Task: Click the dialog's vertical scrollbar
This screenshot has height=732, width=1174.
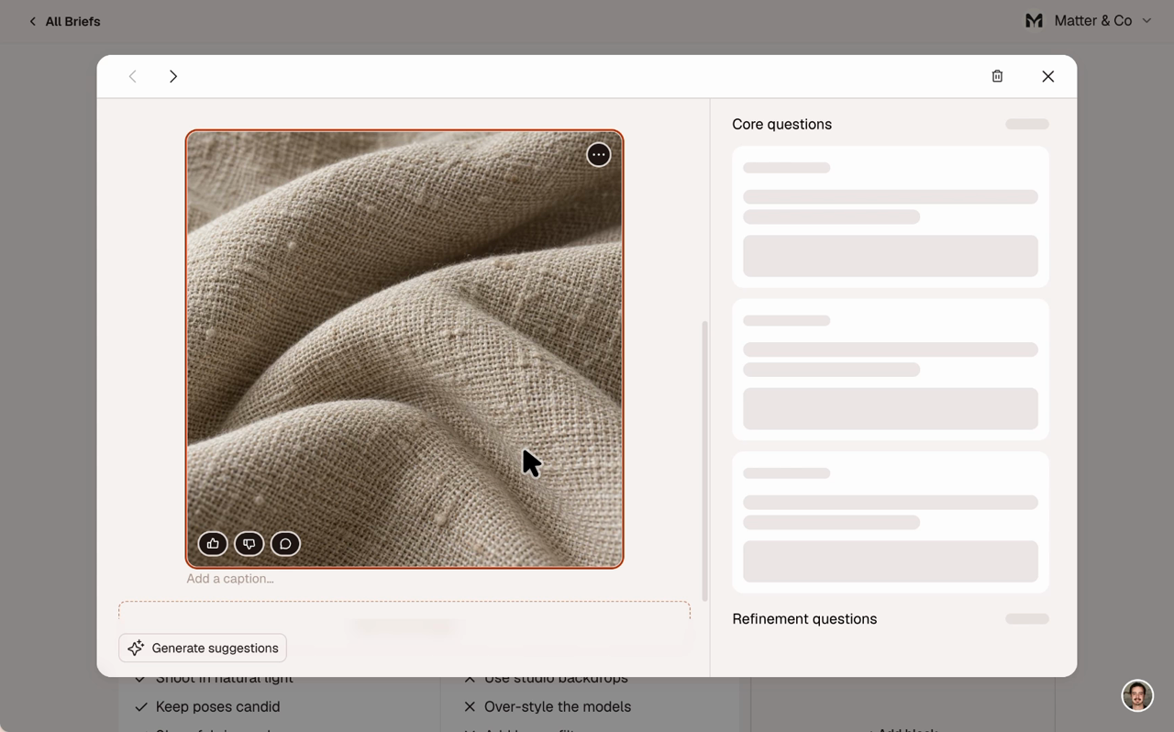Action: (704, 460)
